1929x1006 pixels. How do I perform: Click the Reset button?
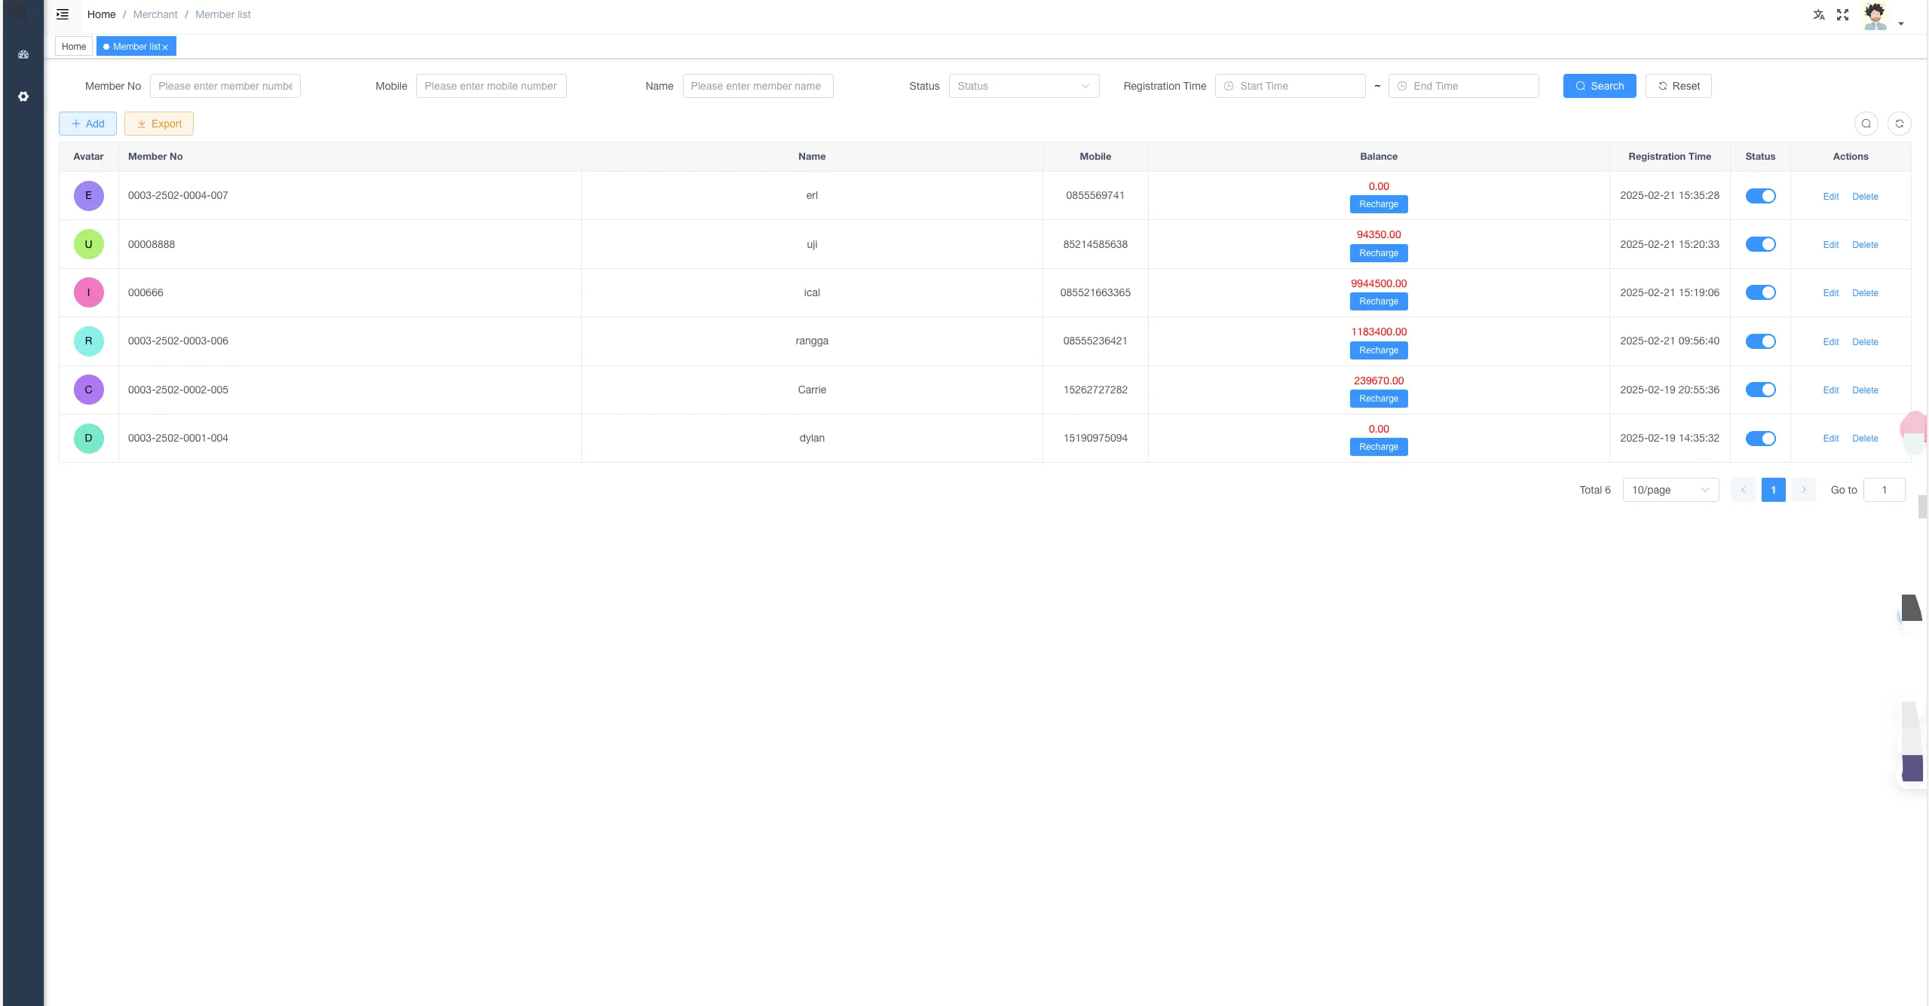pyautogui.click(x=1678, y=86)
